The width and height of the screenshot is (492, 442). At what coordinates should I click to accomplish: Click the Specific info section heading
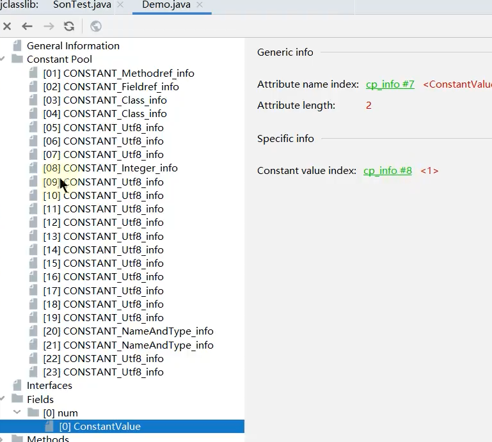point(285,138)
